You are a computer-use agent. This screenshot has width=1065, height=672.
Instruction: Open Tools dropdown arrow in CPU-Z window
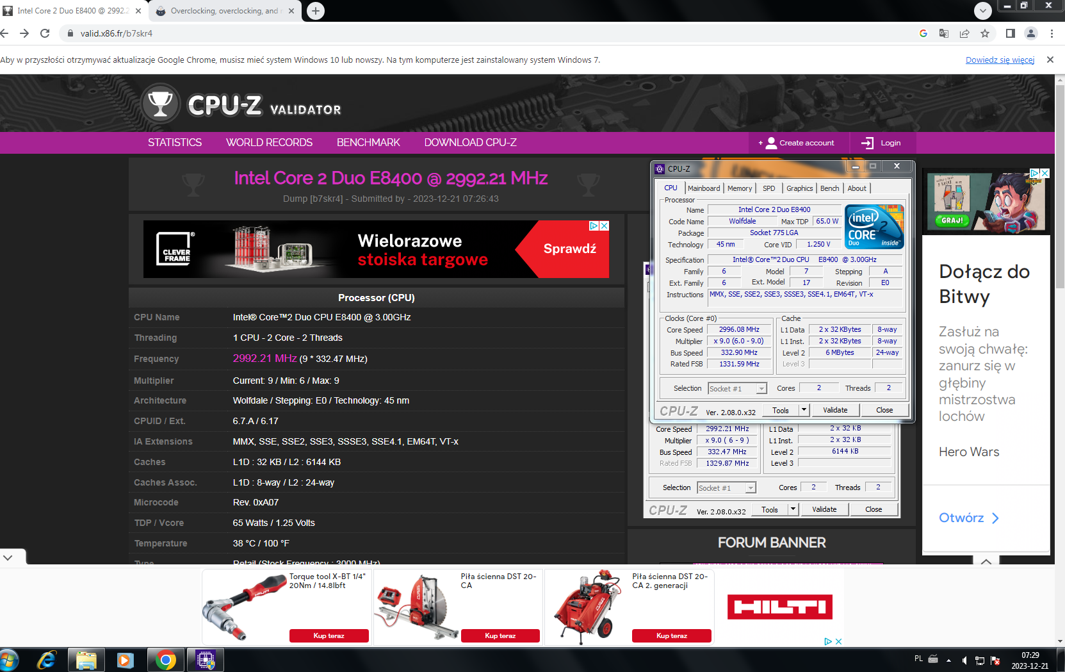tap(804, 410)
